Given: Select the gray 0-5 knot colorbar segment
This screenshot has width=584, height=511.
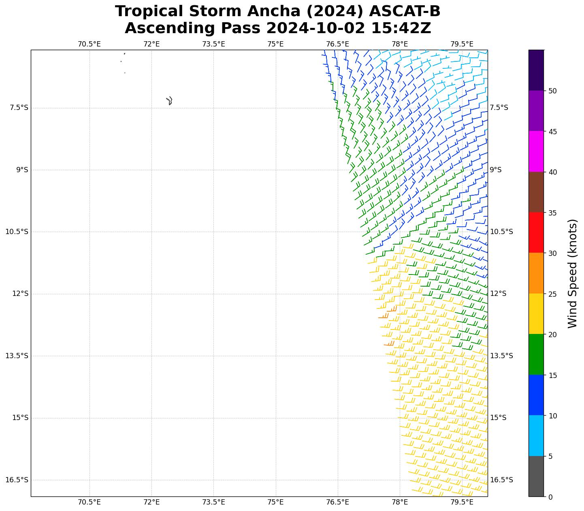Looking at the screenshot, I should [536, 476].
